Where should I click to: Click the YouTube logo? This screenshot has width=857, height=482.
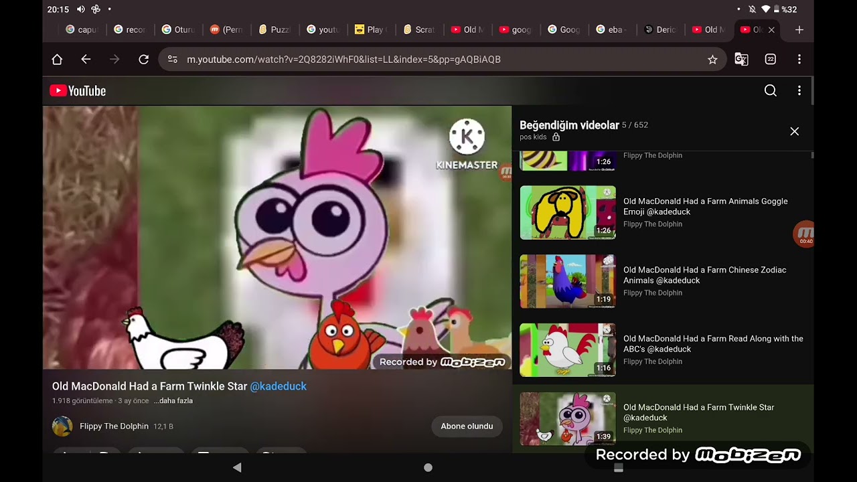tap(78, 91)
